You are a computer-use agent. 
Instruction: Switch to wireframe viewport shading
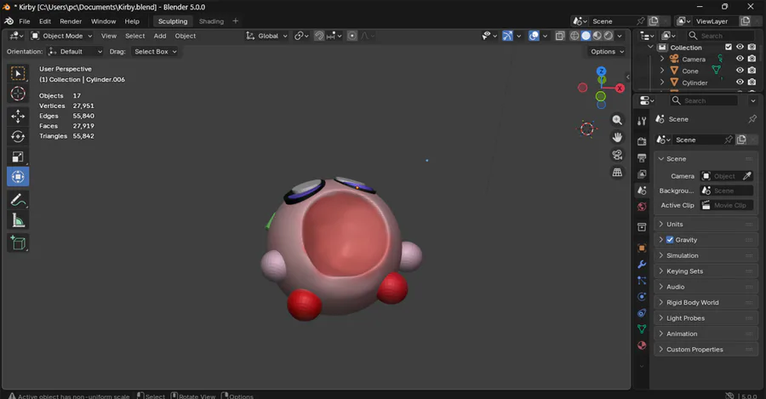click(x=574, y=36)
